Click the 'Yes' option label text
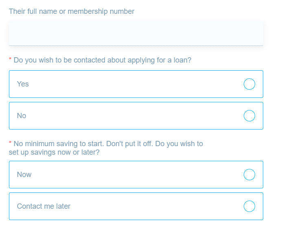Screen dimensions: 282x229 (x=23, y=84)
